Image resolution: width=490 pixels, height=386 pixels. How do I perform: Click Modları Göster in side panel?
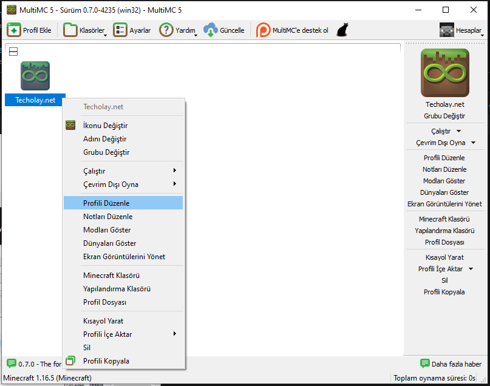click(444, 181)
